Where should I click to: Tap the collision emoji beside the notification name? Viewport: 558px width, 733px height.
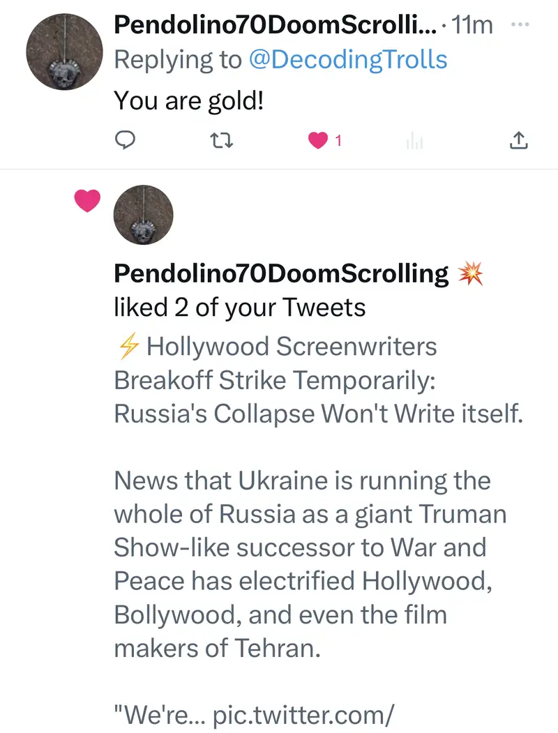[x=470, y=274]
